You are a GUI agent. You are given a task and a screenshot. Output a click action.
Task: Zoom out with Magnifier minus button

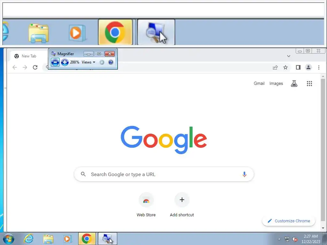pos(55,62)
